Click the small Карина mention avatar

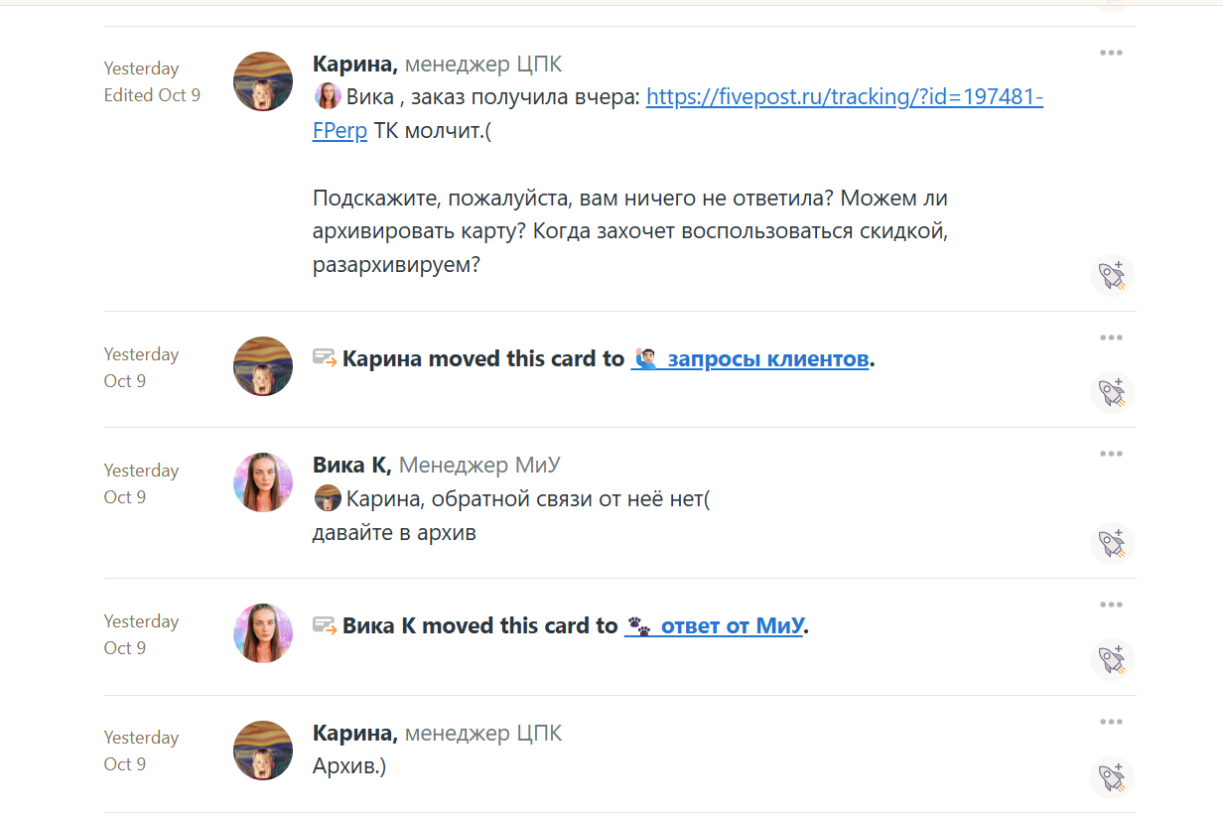328,498
